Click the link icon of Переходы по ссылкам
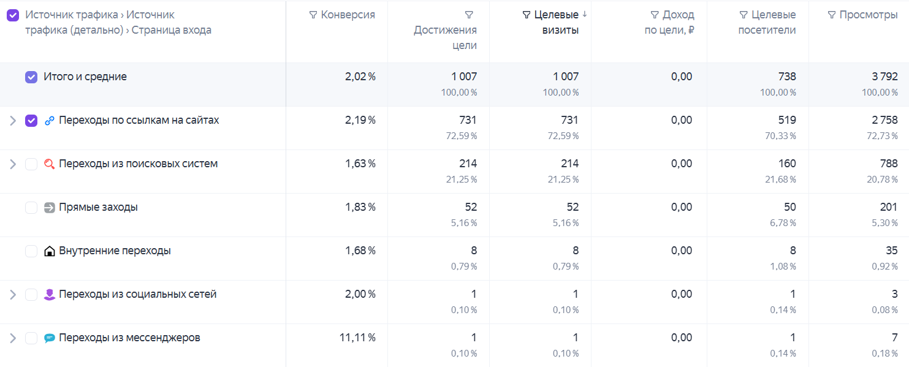 (x=50, y=121)
